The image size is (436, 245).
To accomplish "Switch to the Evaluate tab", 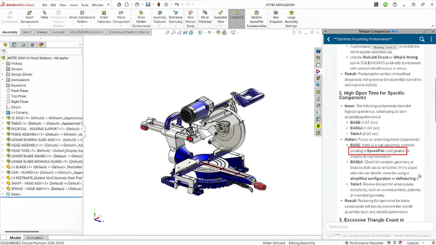I will point(58,32).
